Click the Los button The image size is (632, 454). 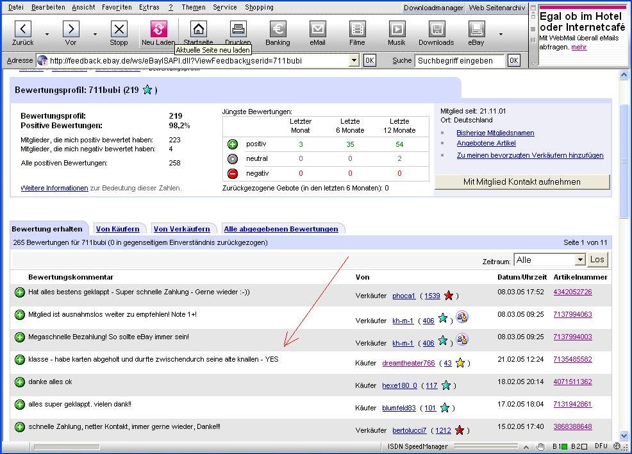point(597,260)
